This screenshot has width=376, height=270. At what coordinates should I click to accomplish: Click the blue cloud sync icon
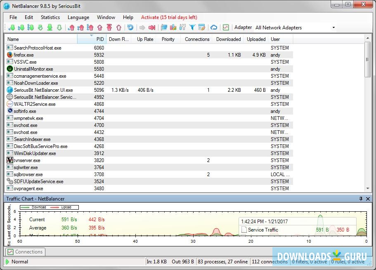214,27
